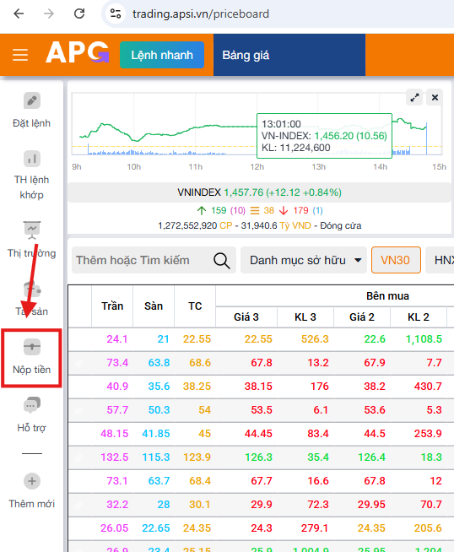Click volume cell 83.4
454x552 pixels.
pyautogui.click(x=318, y=433)
